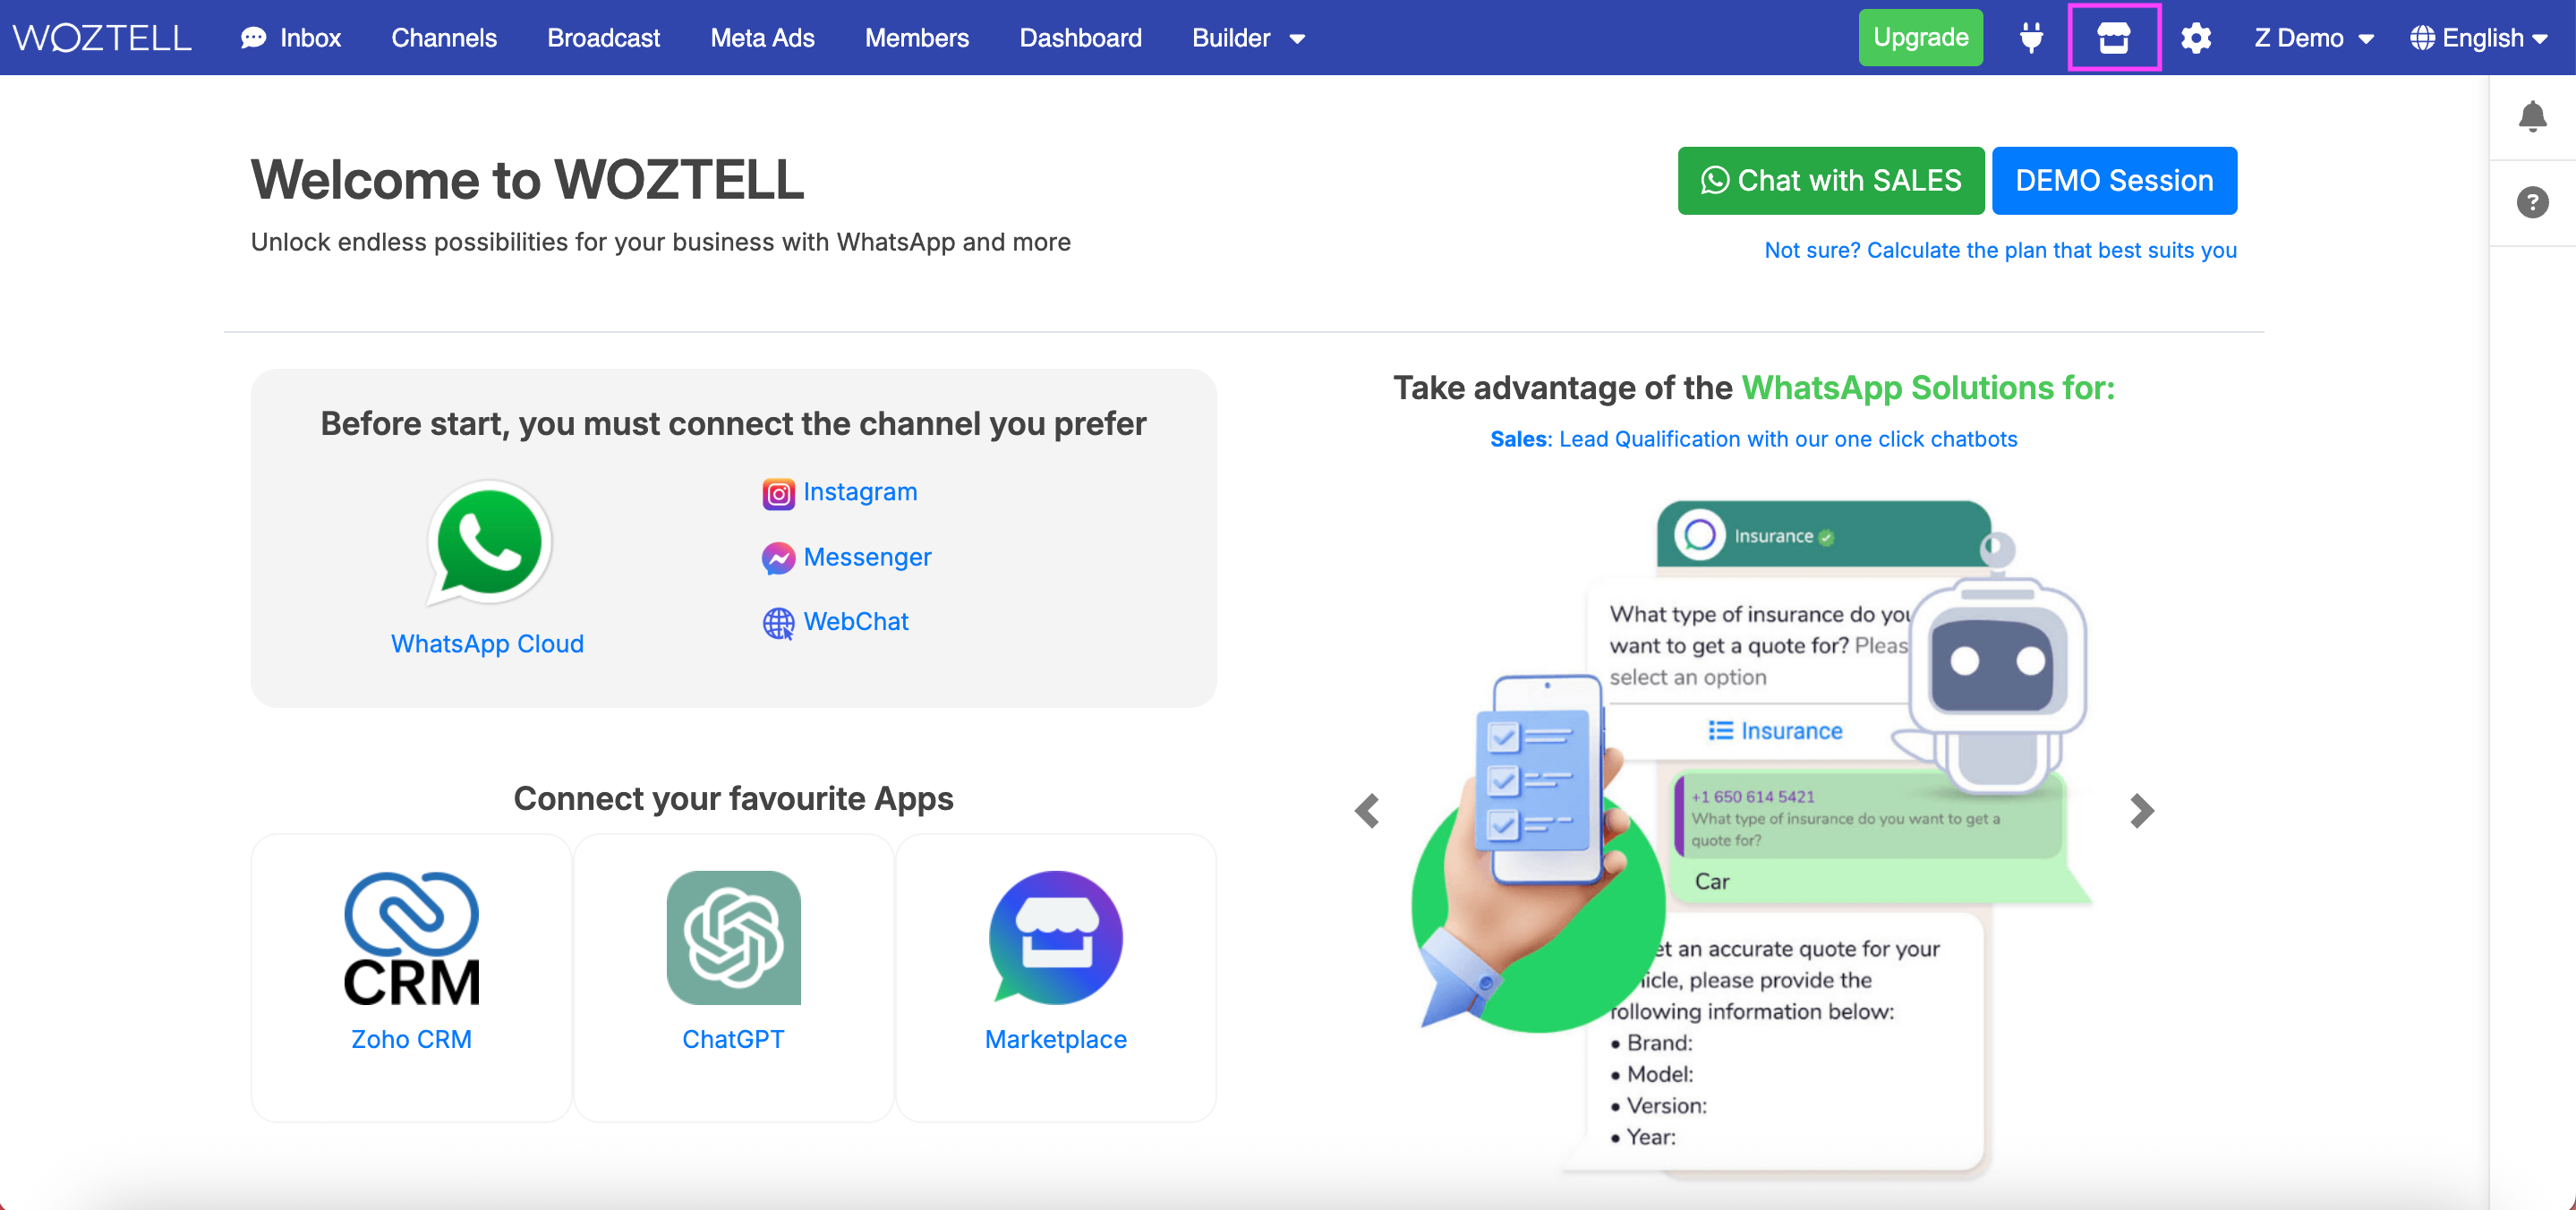Open the marketplace store icon in navbar
This screenshot has width=2576, height=1210.
2113,38
